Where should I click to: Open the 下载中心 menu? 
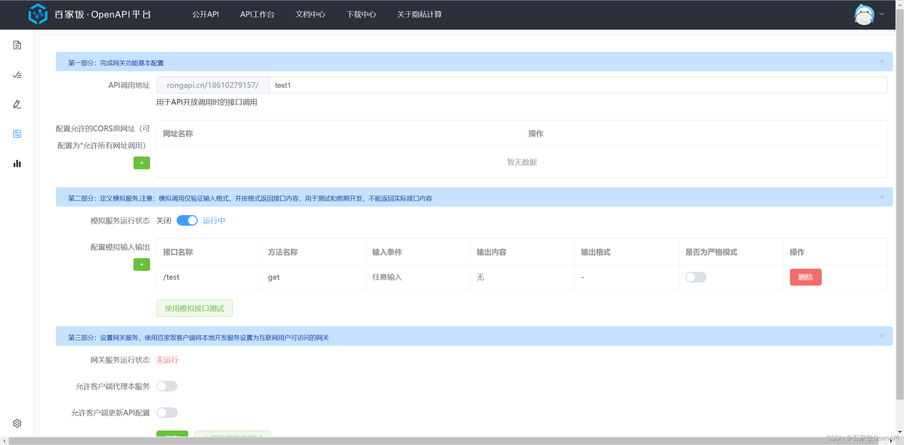point(361,14)
